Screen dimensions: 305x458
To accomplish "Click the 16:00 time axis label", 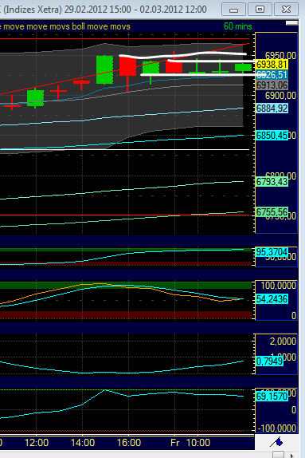I will click(129, 443).
